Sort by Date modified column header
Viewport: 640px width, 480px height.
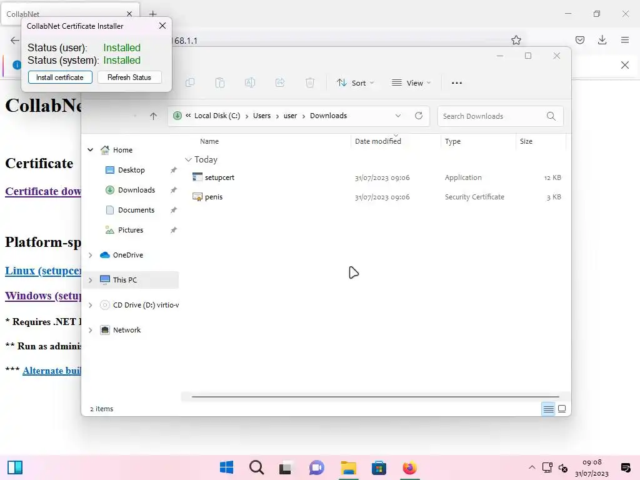pyautogui.click(x=378, y=141)
